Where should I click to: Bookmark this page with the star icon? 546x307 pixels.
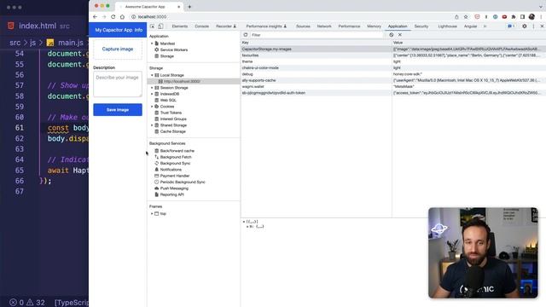pos(466,17)
